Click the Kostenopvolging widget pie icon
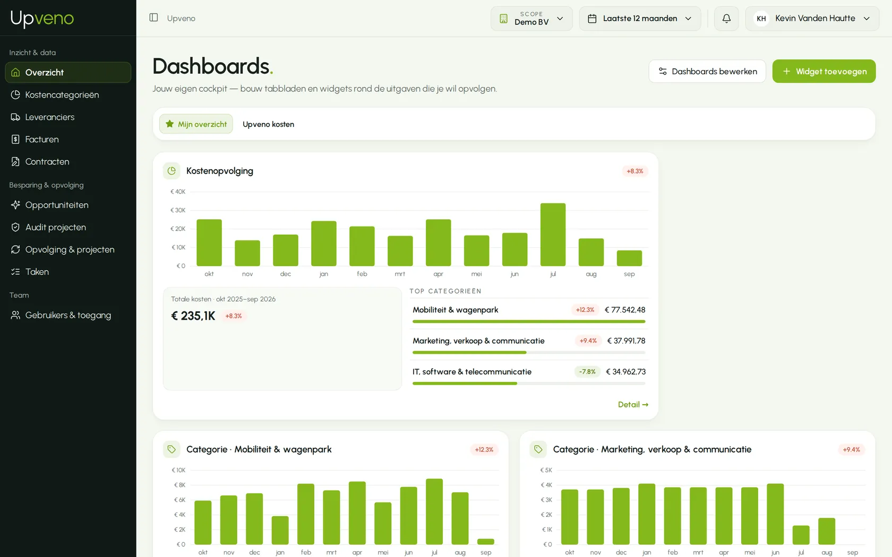This screenshot has width=892, height=557. point(171,171)
